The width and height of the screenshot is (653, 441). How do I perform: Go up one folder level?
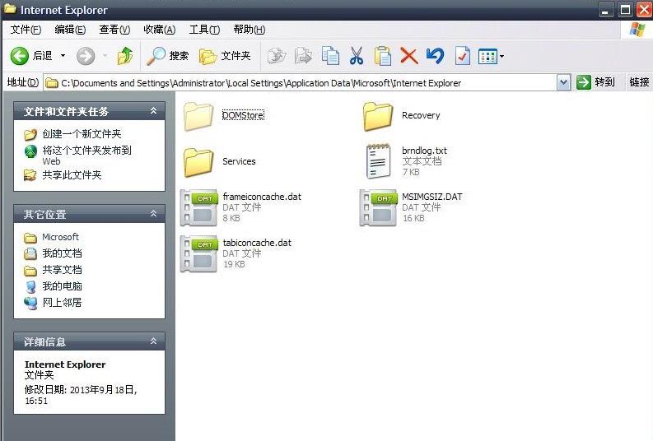coord(125,56)
